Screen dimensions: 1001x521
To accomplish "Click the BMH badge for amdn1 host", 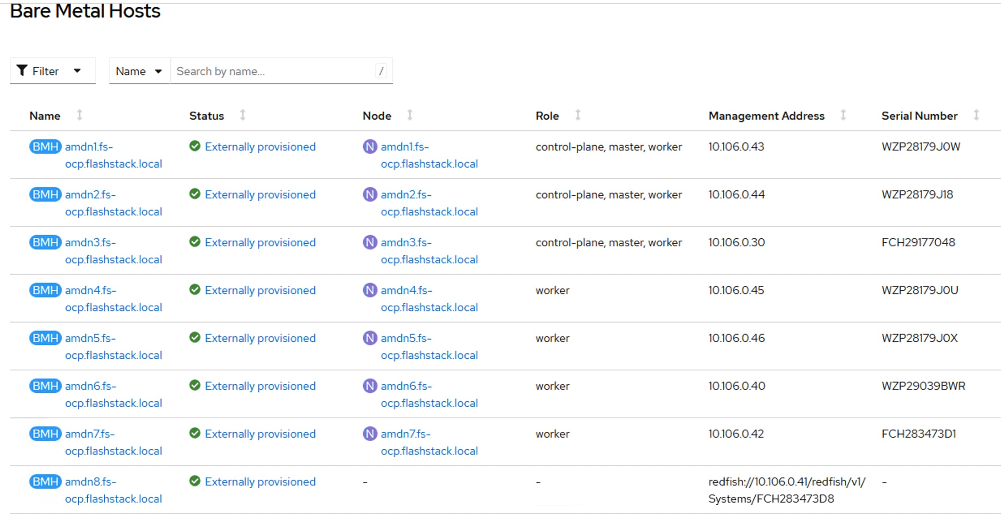I will click(x=45, y=146).
